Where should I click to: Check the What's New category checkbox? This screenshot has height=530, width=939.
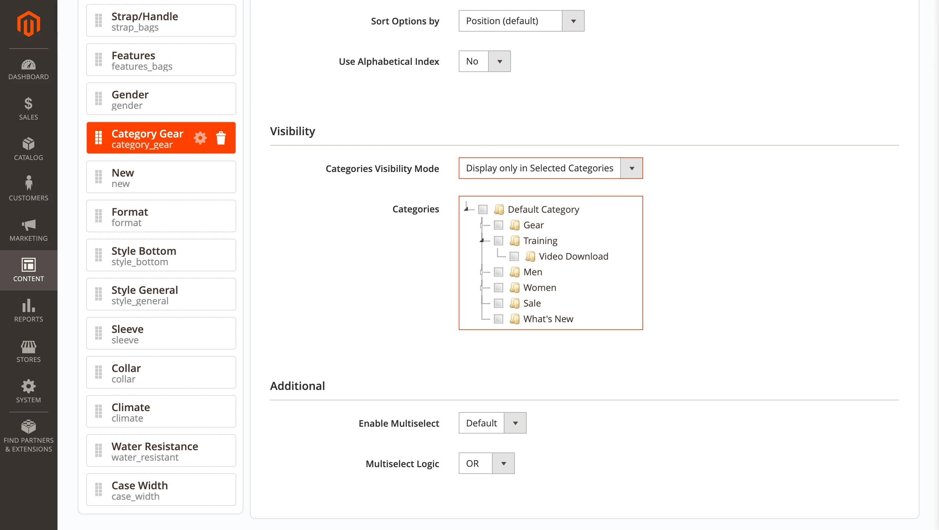coord(498,319)
